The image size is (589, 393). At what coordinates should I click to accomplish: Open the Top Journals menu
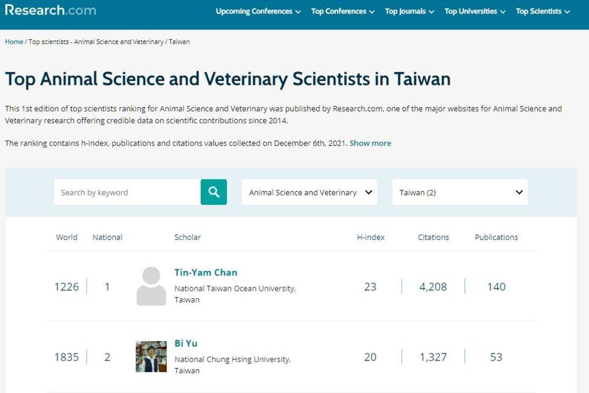click(409, 11)
